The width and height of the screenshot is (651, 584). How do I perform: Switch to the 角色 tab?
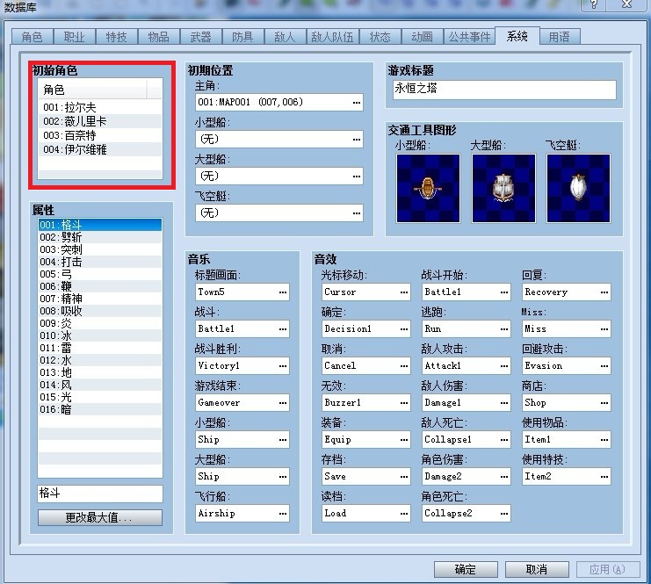[x=33, y=37]
